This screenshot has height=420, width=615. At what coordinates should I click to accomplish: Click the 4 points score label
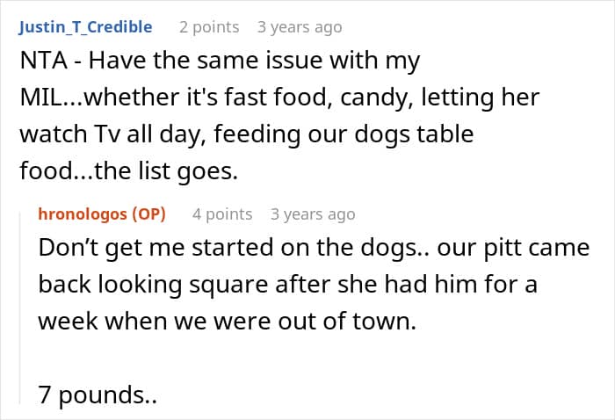pos(222,214)
